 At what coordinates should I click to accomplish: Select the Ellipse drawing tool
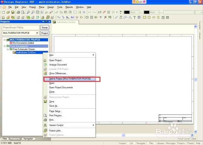pos(154,17)
